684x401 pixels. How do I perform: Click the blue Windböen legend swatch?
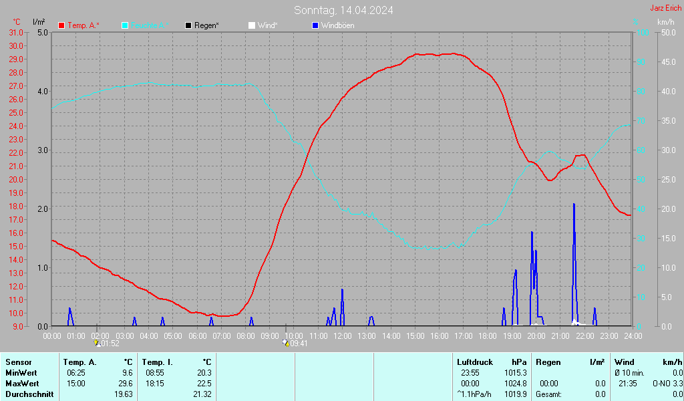(315, 25)
